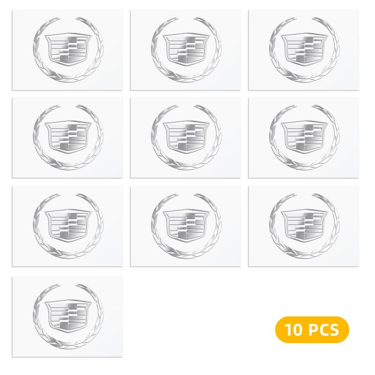The image size is (375, 375).
Task: Choose the second-row right sticker card
Action: [x=304, y=137]
